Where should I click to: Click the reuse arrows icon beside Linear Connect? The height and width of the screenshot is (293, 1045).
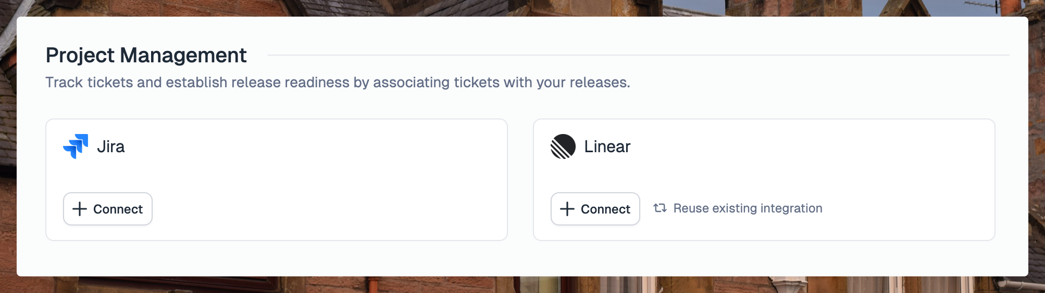[660, 208]
